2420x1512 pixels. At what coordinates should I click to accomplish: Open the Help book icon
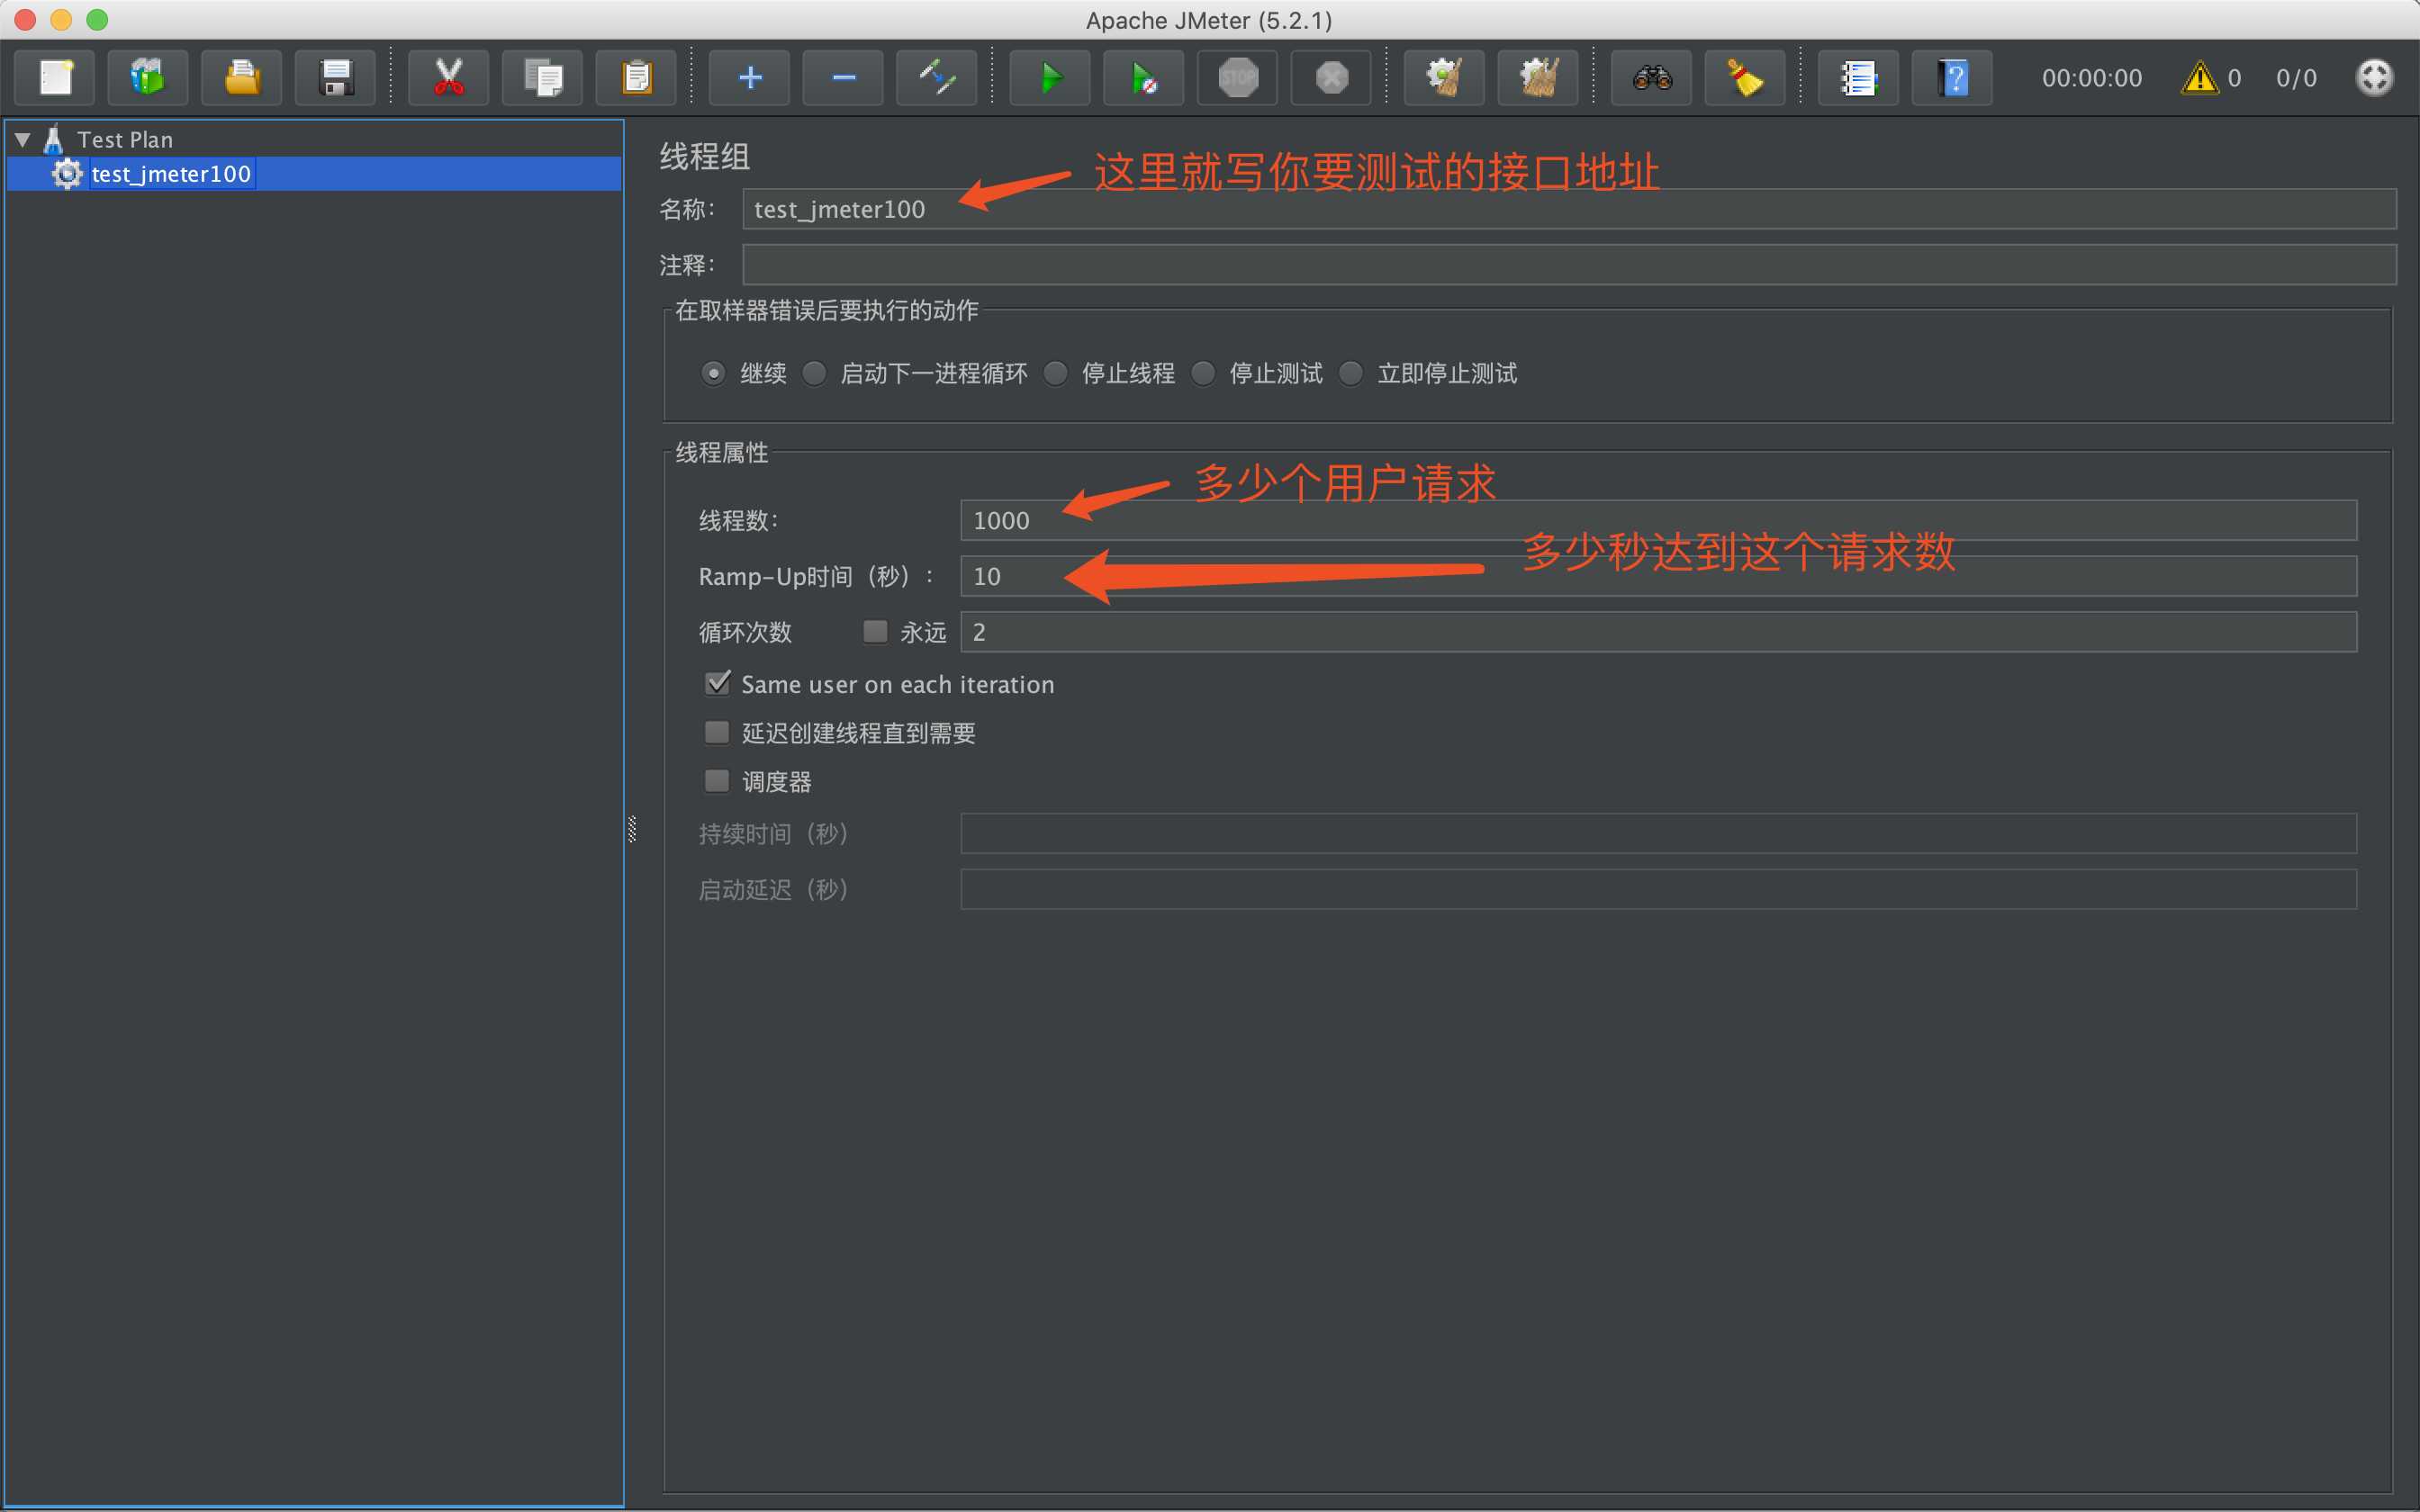(x=1952, y=77)
